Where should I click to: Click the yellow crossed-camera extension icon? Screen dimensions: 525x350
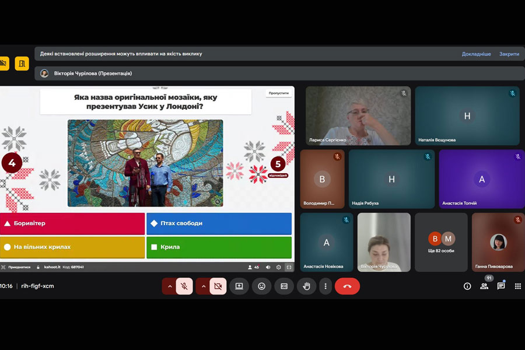[x=3, y=64]
